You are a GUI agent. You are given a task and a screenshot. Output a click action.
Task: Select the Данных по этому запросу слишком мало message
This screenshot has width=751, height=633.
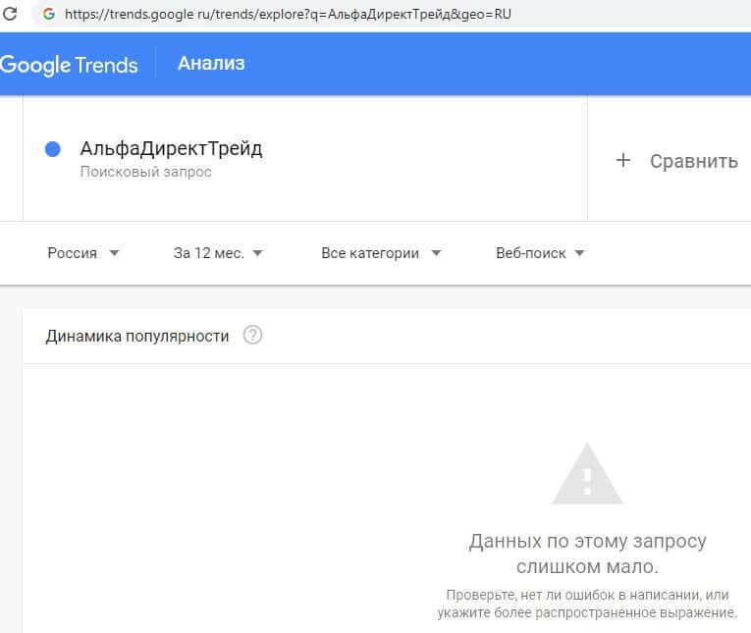coord(587,554)
